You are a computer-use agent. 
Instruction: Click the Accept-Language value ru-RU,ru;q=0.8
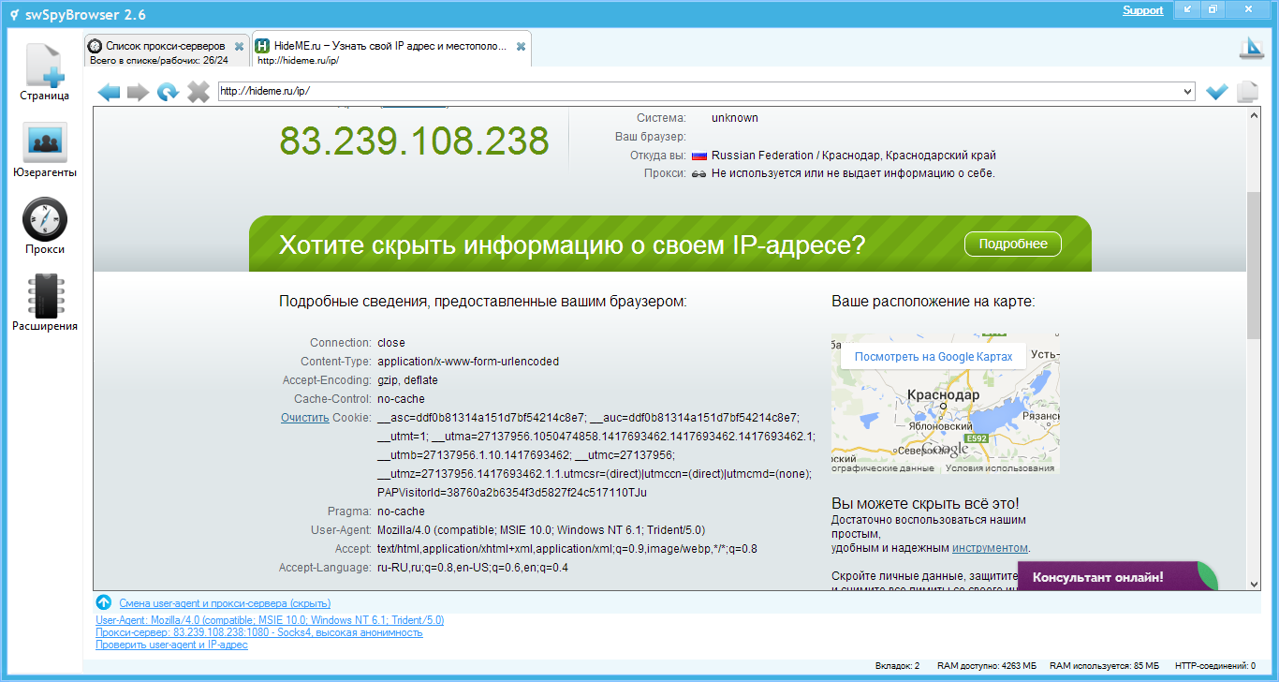coord(473,568)
